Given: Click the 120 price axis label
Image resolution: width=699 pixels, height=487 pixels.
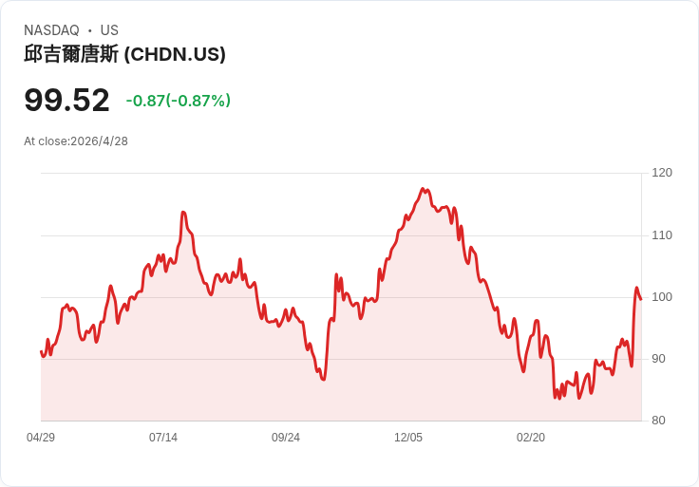Looking at the screenshot, I should pos(662,173).
